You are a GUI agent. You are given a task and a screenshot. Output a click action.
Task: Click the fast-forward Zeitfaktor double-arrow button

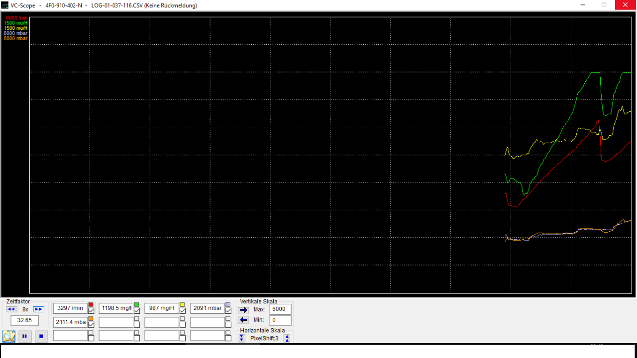[x=38, y=309]
